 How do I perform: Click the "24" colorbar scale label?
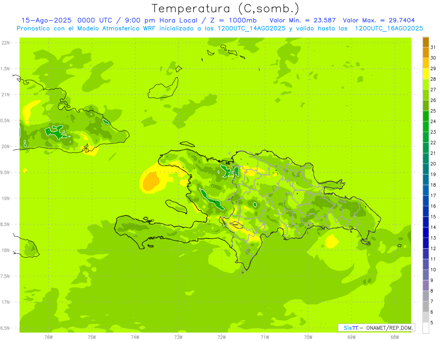click(x=433, y=121)
